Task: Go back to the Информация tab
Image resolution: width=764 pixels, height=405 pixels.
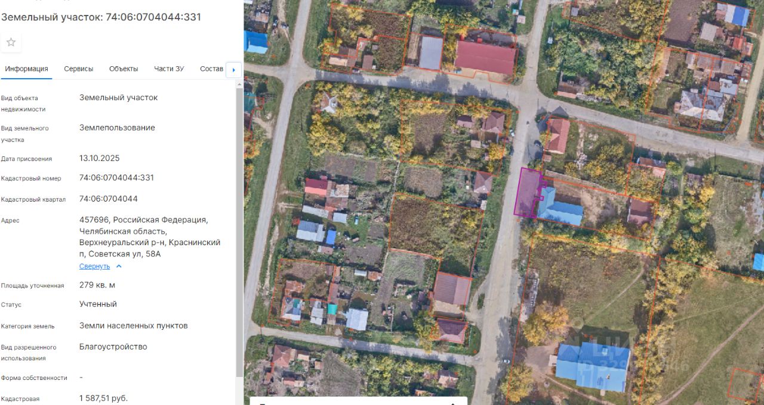Action: click(26, 69)
